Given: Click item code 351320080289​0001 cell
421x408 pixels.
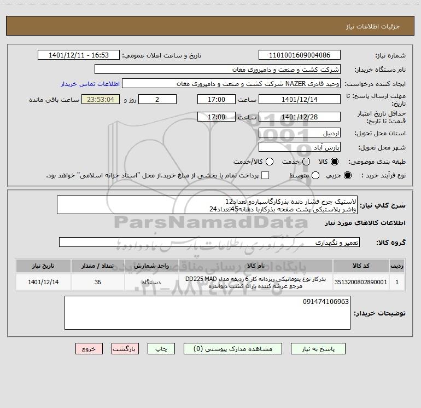Looking at the screenshot, I should 361,282.
